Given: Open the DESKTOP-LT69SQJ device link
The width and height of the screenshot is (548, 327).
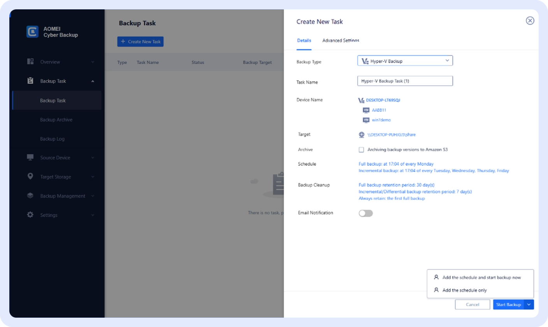Looking at the screenshot, I should coord(383,100).
